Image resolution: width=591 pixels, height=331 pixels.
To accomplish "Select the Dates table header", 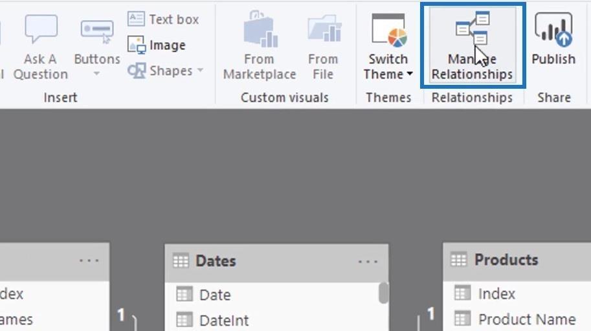I will [x=259, y=261].
